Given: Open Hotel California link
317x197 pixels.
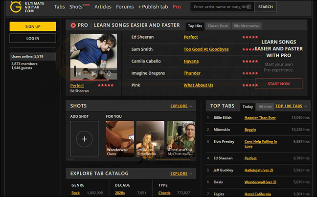Looking at the screenshot, I should tap(257, 194).
